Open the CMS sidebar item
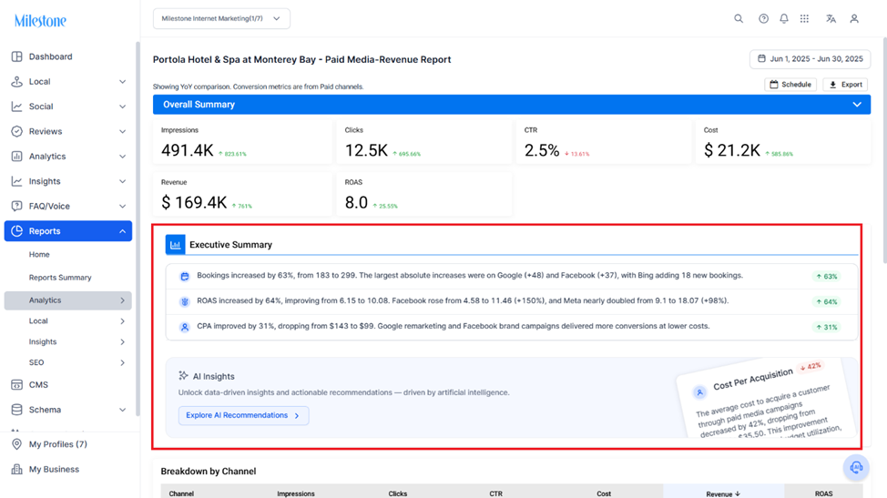This screenshot has height=498, width=887. (x=38, y=384)
